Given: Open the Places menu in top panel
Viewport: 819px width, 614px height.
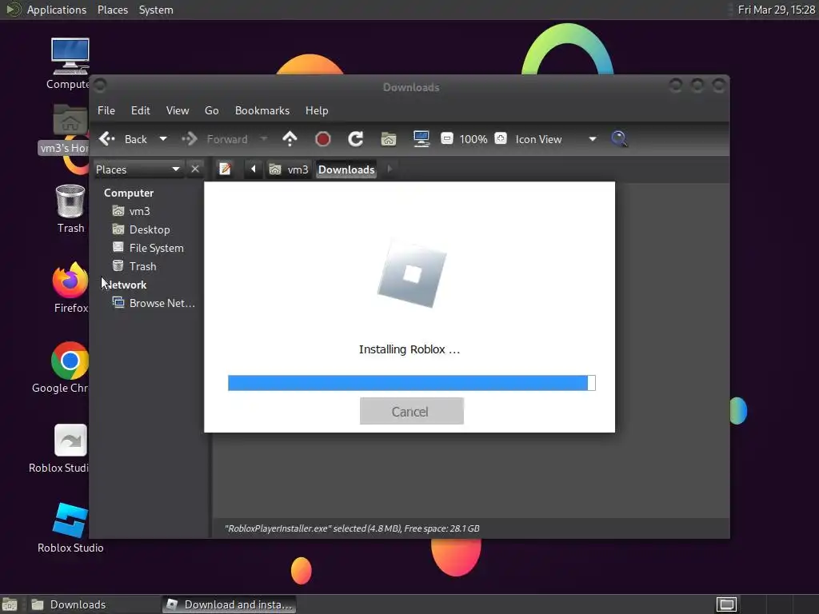Looking at the screenshot, I should pos(113,10).
